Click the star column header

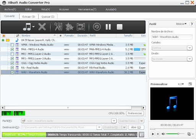coord(60,36)
